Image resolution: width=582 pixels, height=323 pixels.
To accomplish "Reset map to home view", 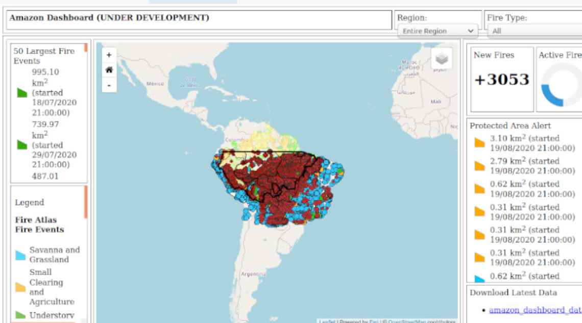I will 109,70.
